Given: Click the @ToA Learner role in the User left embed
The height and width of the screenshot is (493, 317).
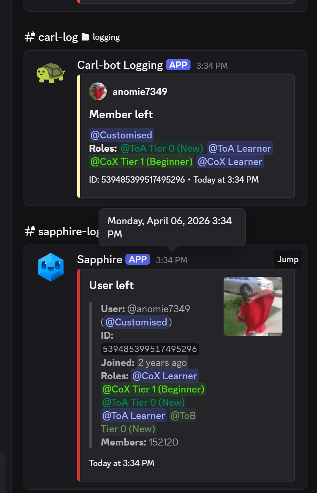Looking at the screenshot, I should [133, 416].
